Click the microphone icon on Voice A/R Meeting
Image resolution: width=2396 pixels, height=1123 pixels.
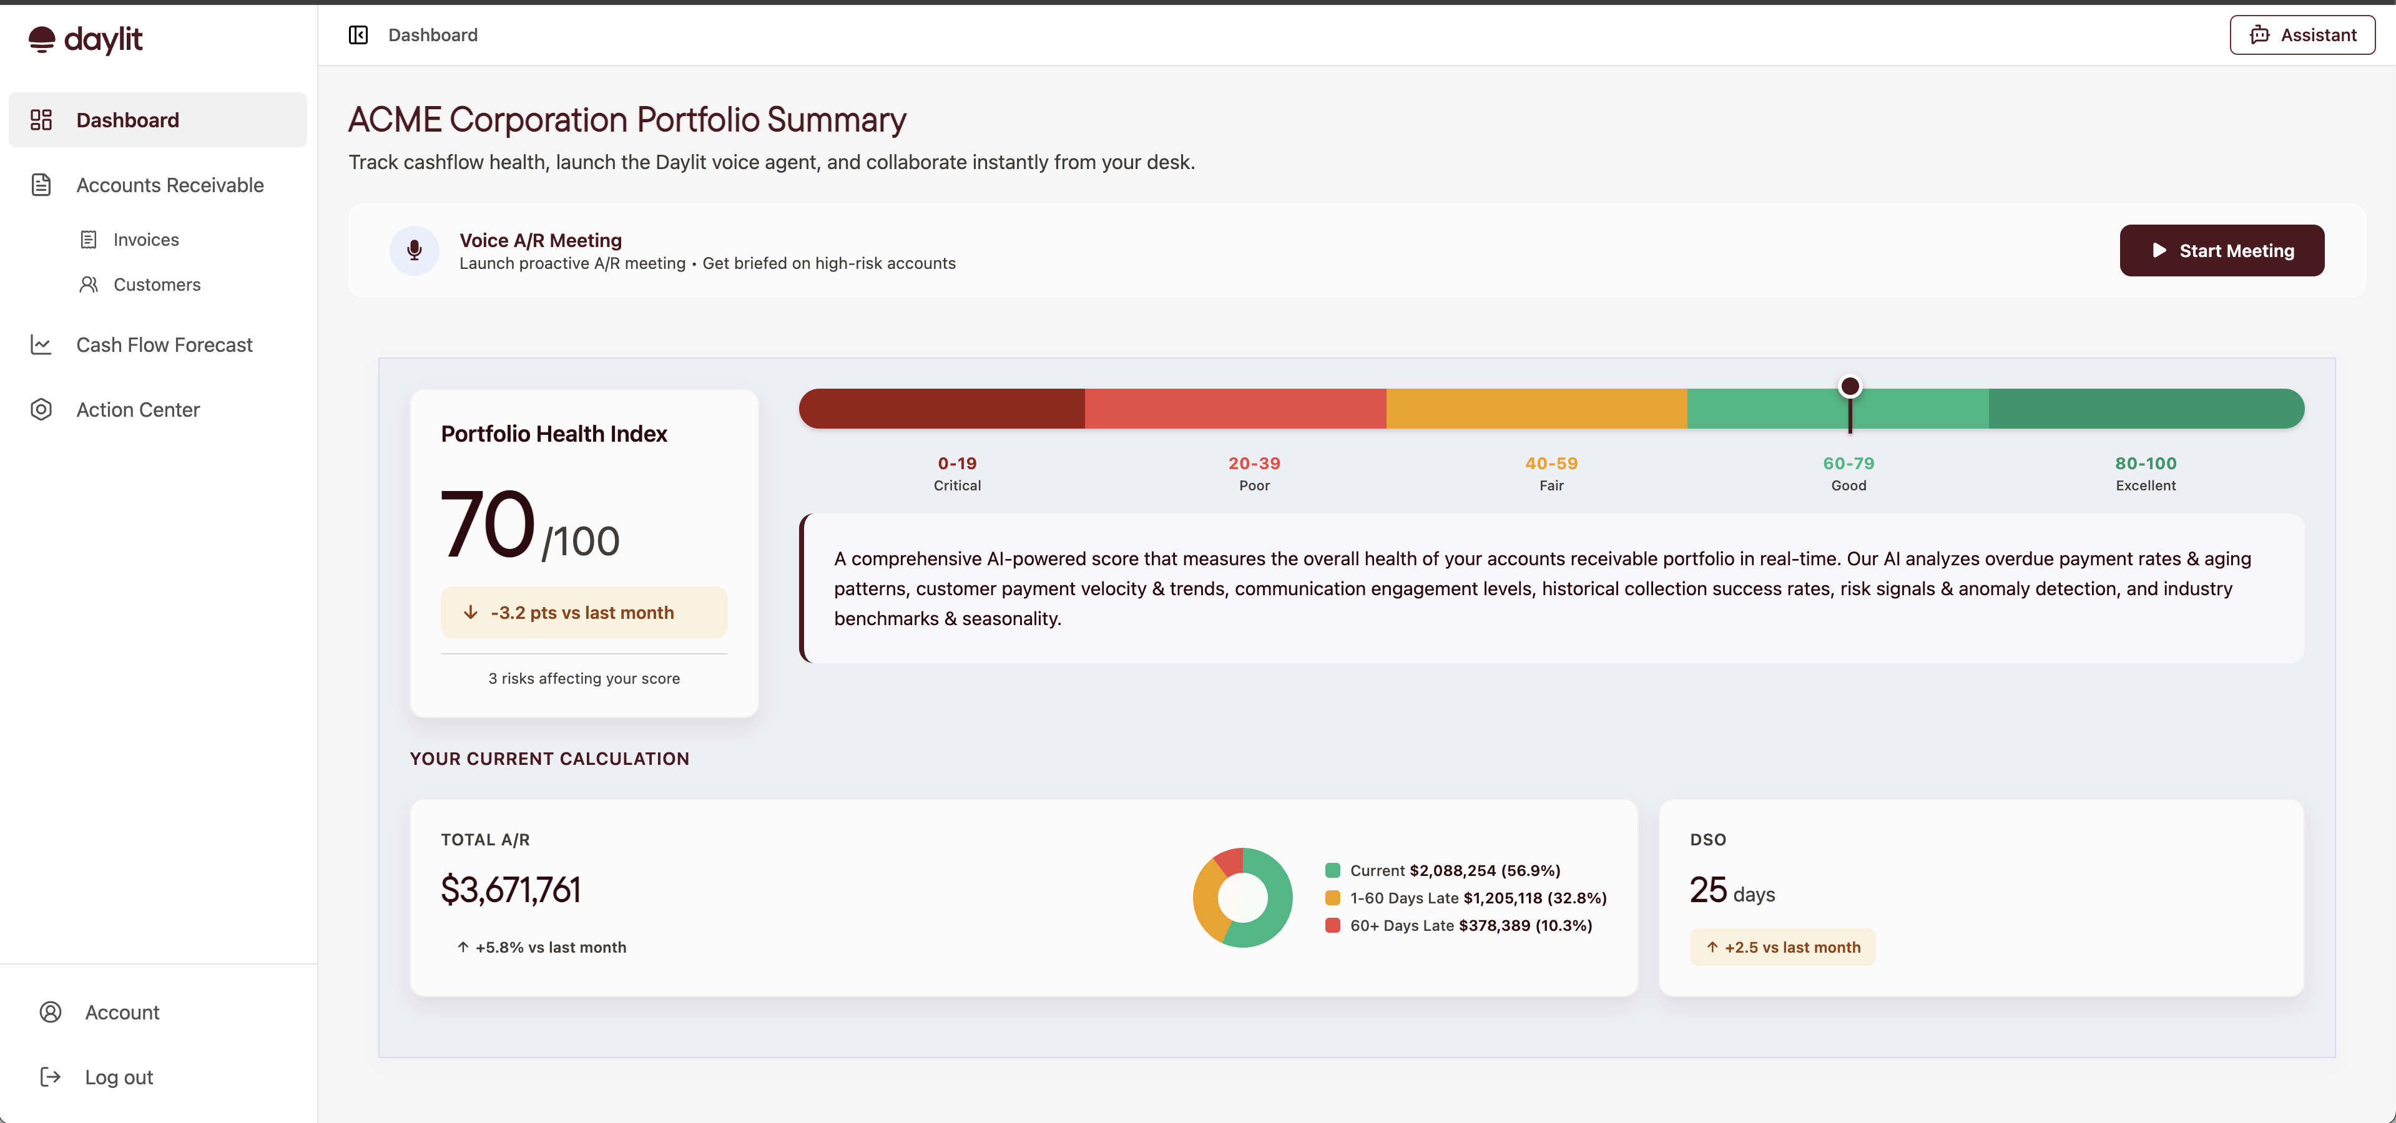coord(414,250)
